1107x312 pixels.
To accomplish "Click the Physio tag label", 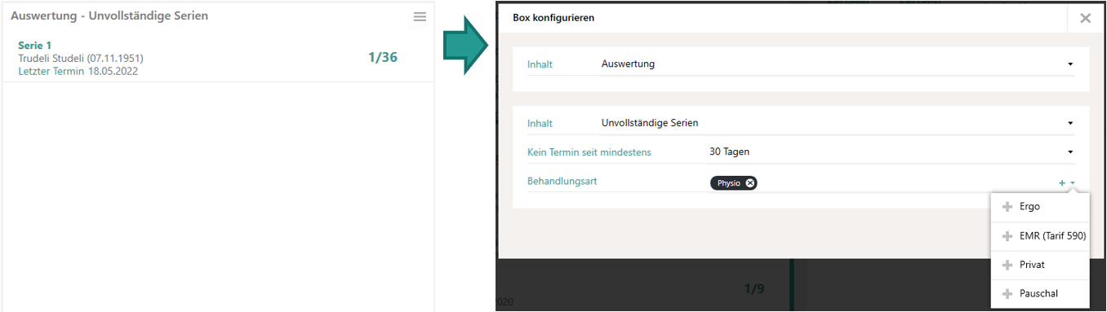I will [x=728, y=183].
